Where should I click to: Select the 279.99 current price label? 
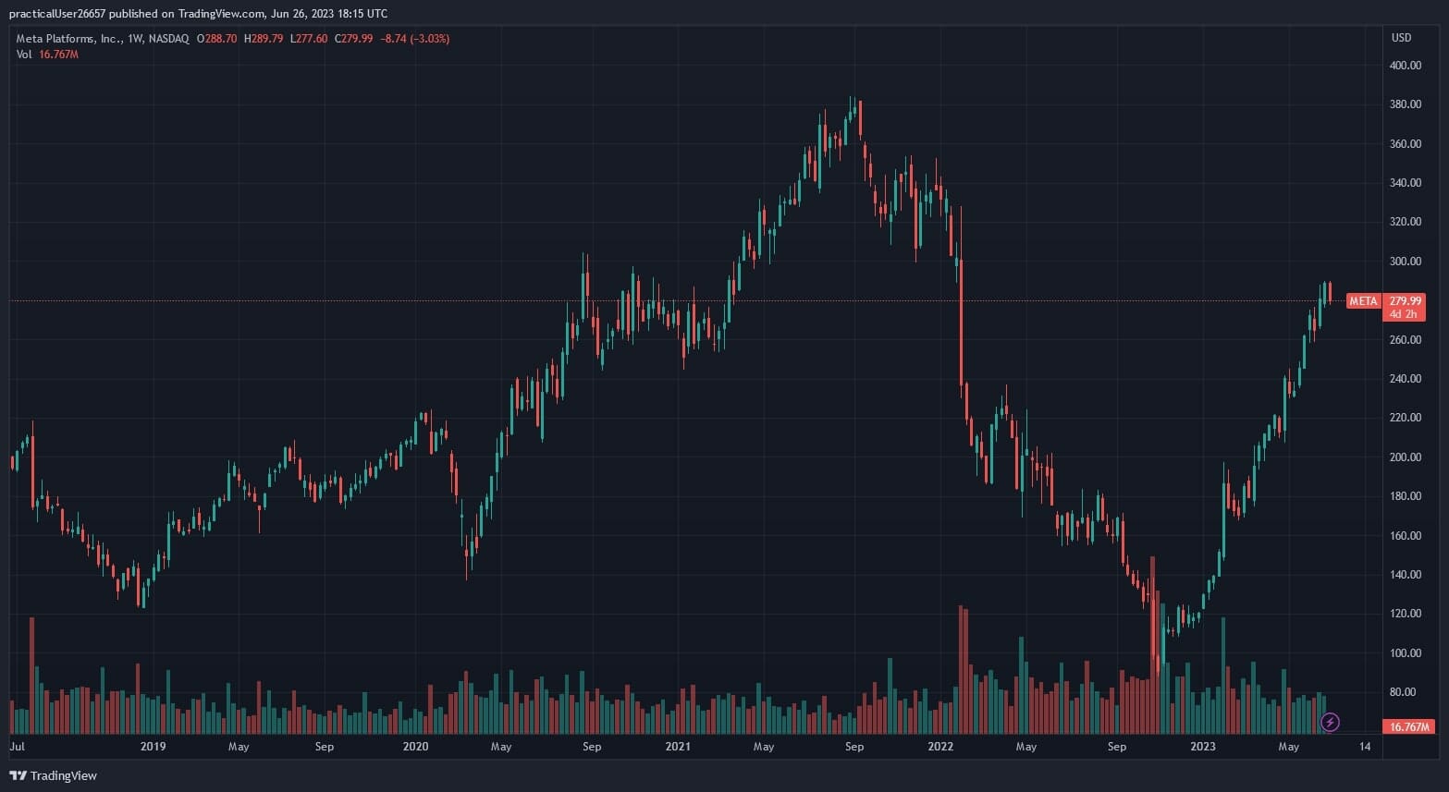tap(1406, 301)
